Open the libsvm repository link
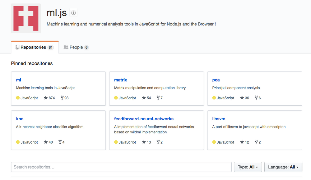The image size is (311, 180). 219,119
